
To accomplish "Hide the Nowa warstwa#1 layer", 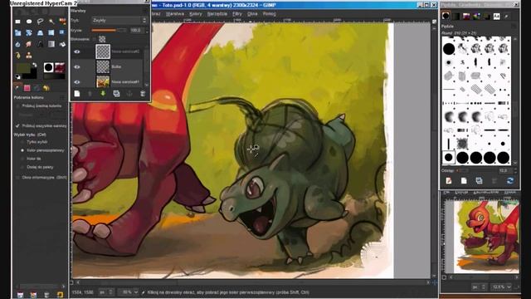I will point(77,81).
